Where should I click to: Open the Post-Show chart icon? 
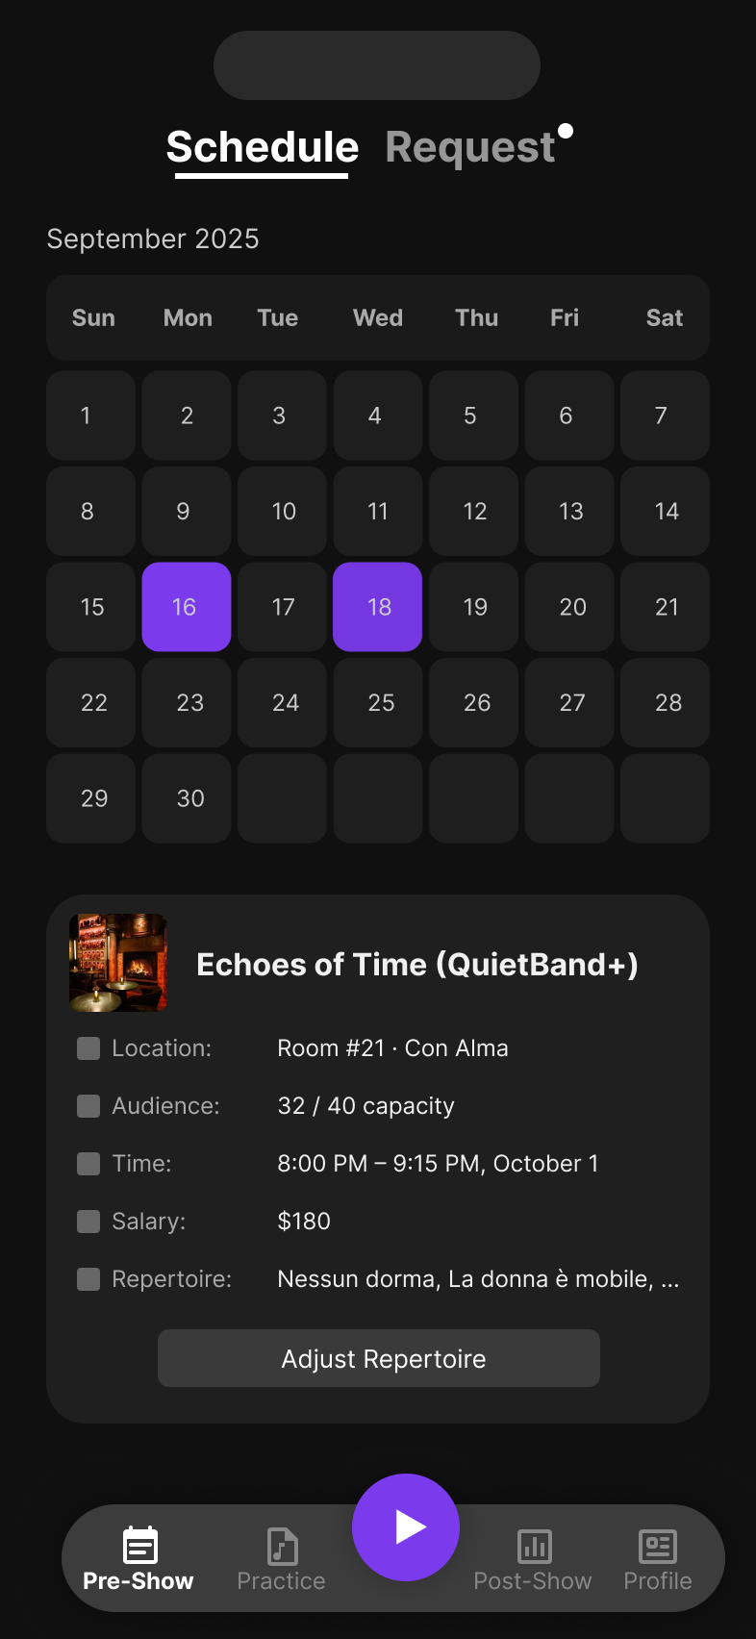pyautogui.click(x=534, y=1546)
